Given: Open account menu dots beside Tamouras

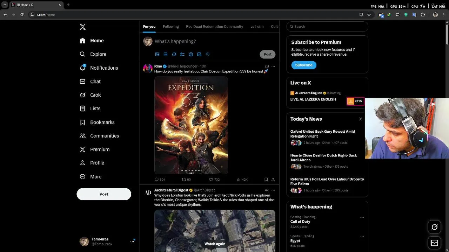Looking at the screenshot, I should click(x=132, y=241).
